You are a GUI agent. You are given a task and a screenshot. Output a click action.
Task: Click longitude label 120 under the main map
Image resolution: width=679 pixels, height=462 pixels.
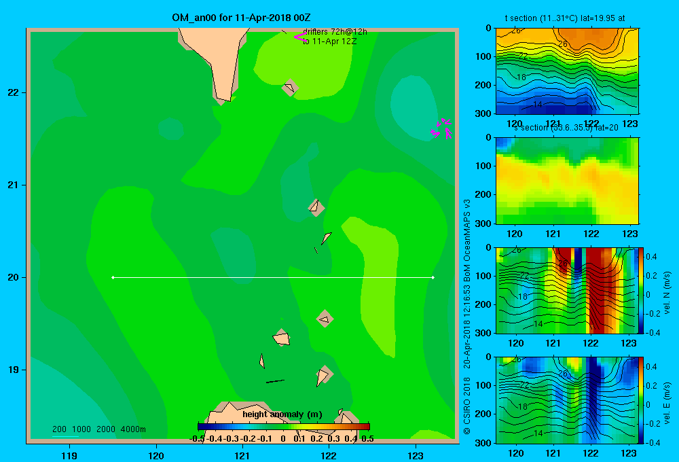[x=156, y=455]
